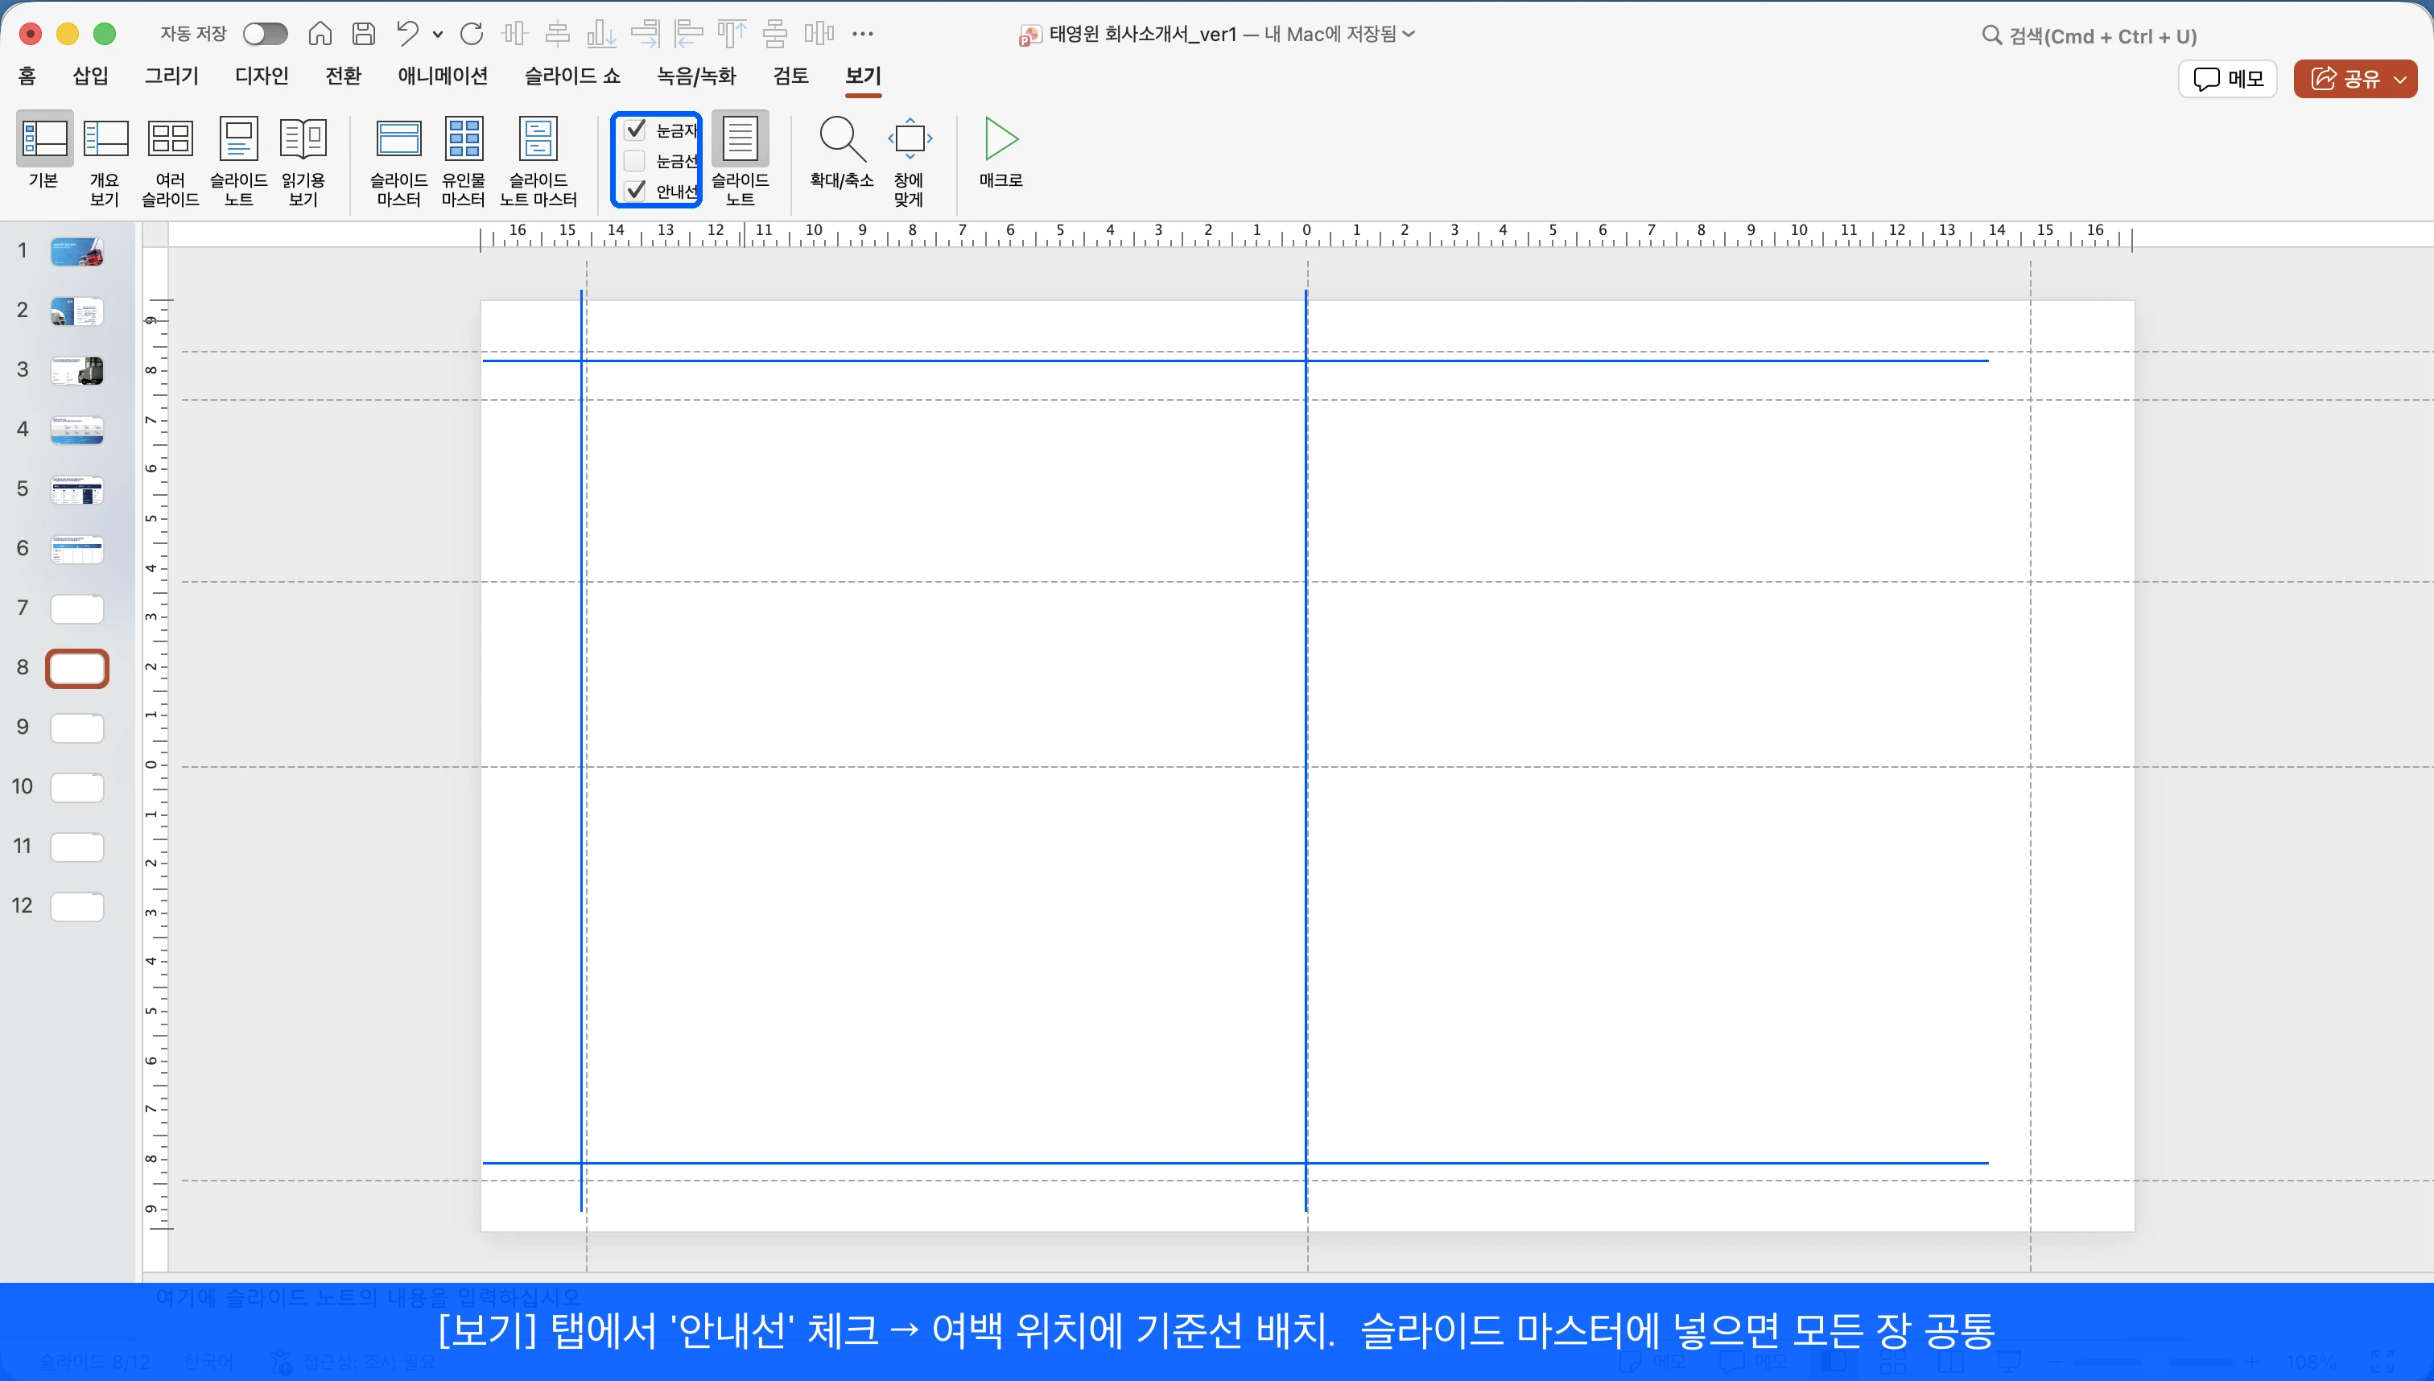Image resolution: width=2434 pixels, height=1381 pixels.
Task: Open the 슬라이드 쇼 (Slide Show) tab
Action: pyautogui.click(x=573, y=76)
